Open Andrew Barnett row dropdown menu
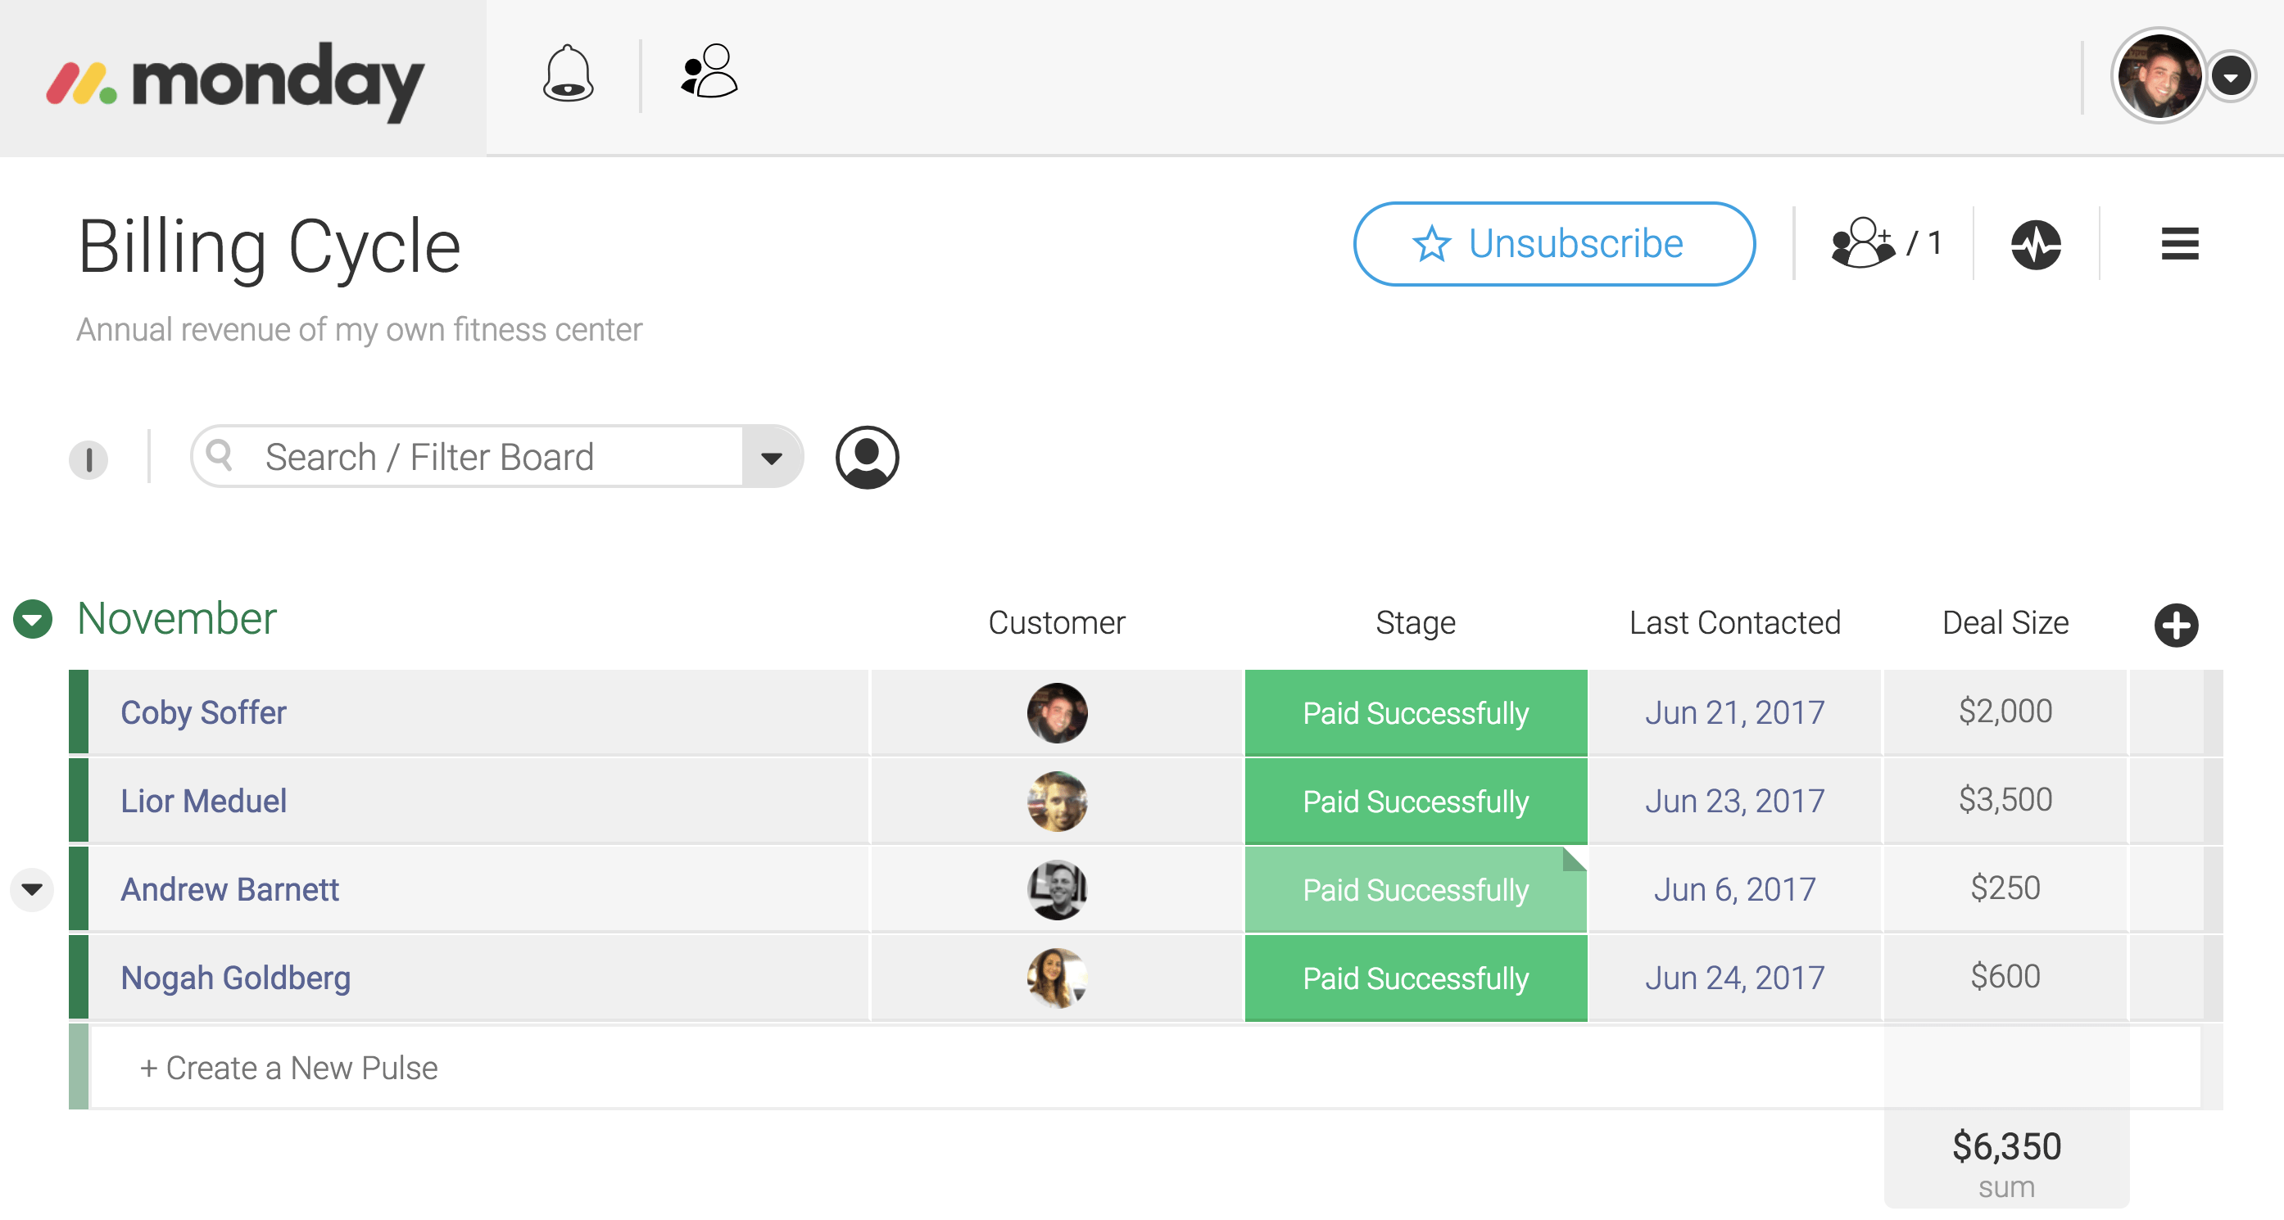The width and height of the screenshot is (2284, 1220). pyautogui.click(x=32, y=889)
